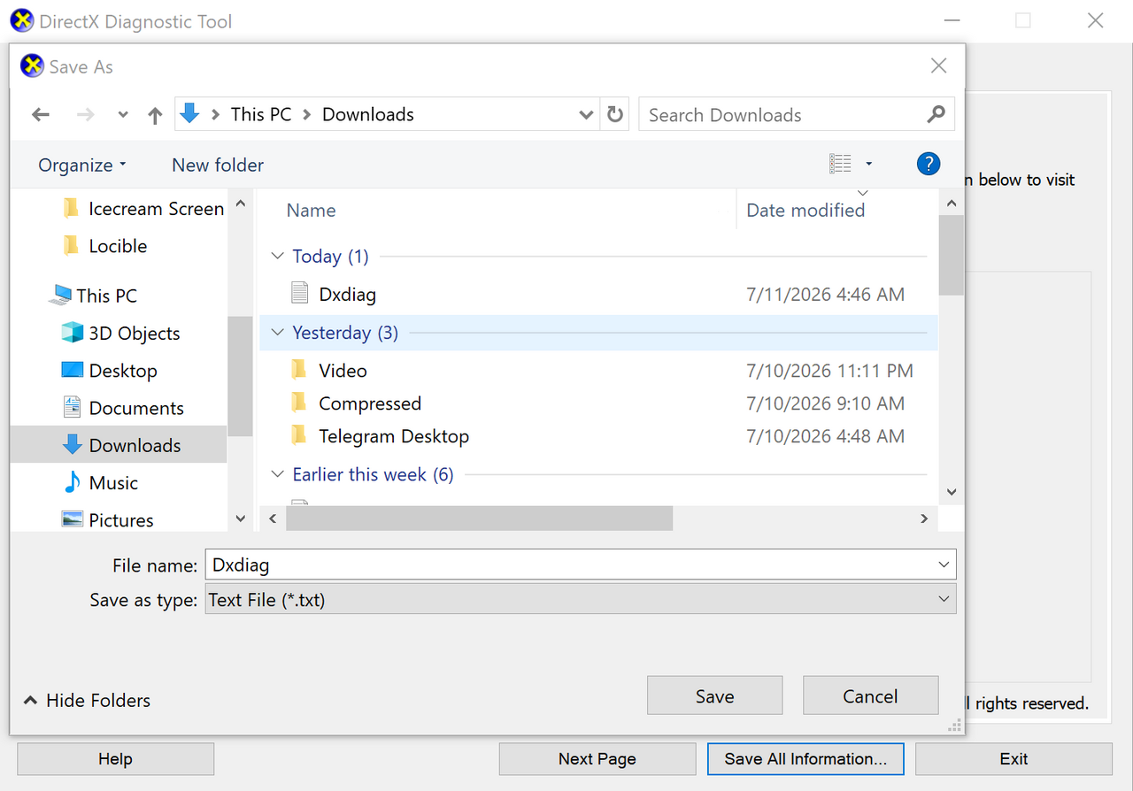This screenshot has height=791, width=1133.
Task: Select the Icecream Screen folder in sidebar
Action: click(x=143, y=209)
